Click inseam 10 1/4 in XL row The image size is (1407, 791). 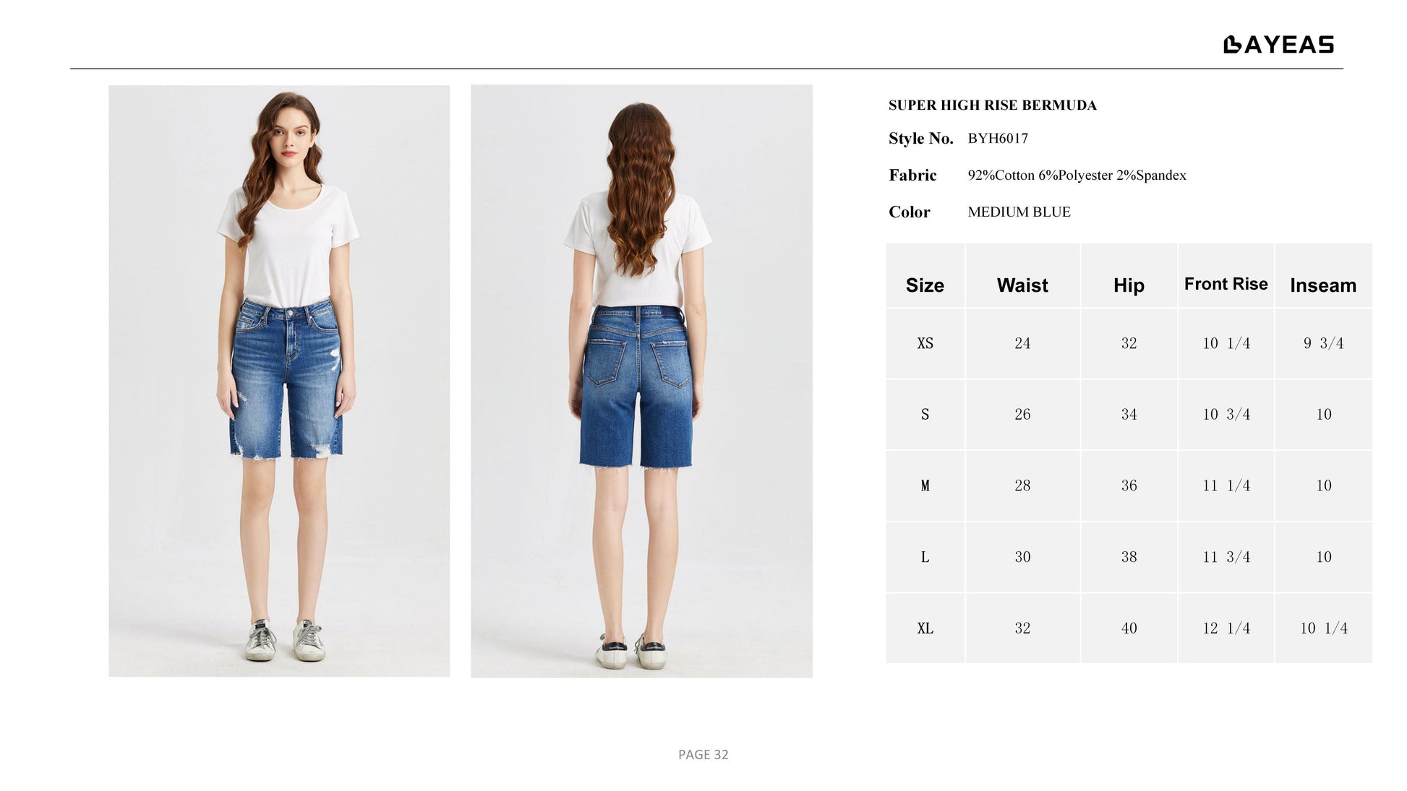(x=1323, y=628)
